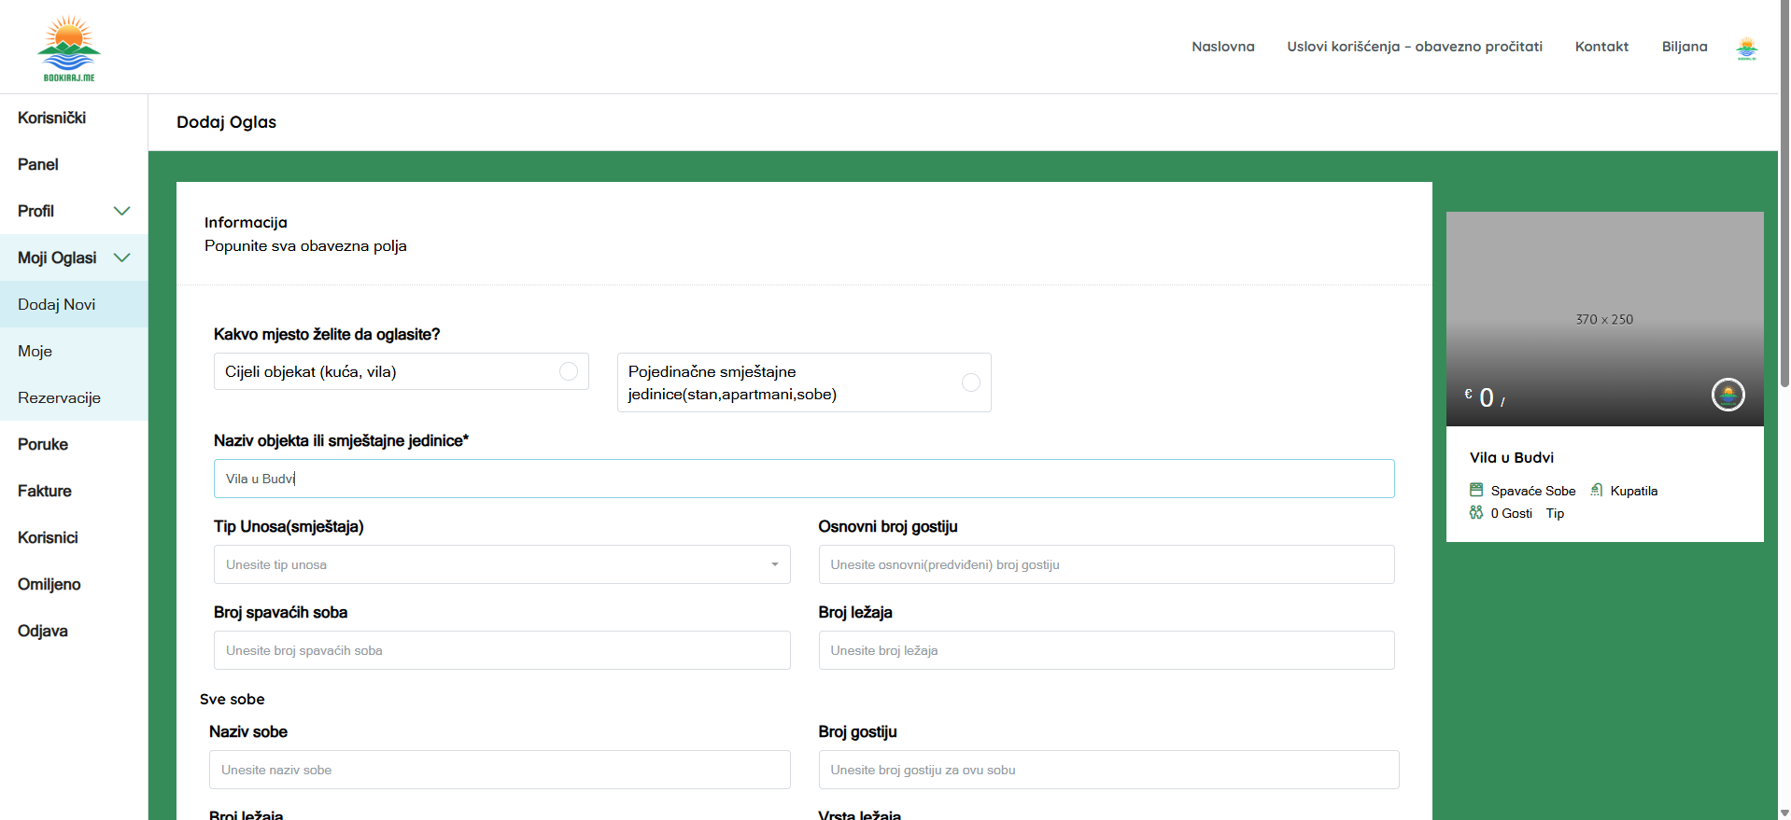This screenshot has height=820, width=1791.
Task: Click the user avatar icon beside Biljana
Action: 1746,48
